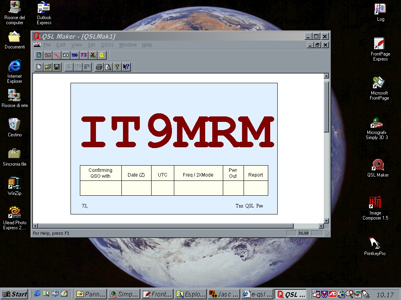This screenshot has width=401, height=300.
Task: Click the Windows Start button
Action: pyautogui.click(x=14, y=294)
